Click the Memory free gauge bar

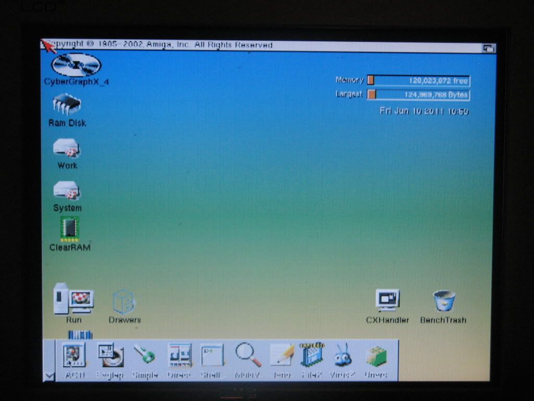click(x=418, y=80)
